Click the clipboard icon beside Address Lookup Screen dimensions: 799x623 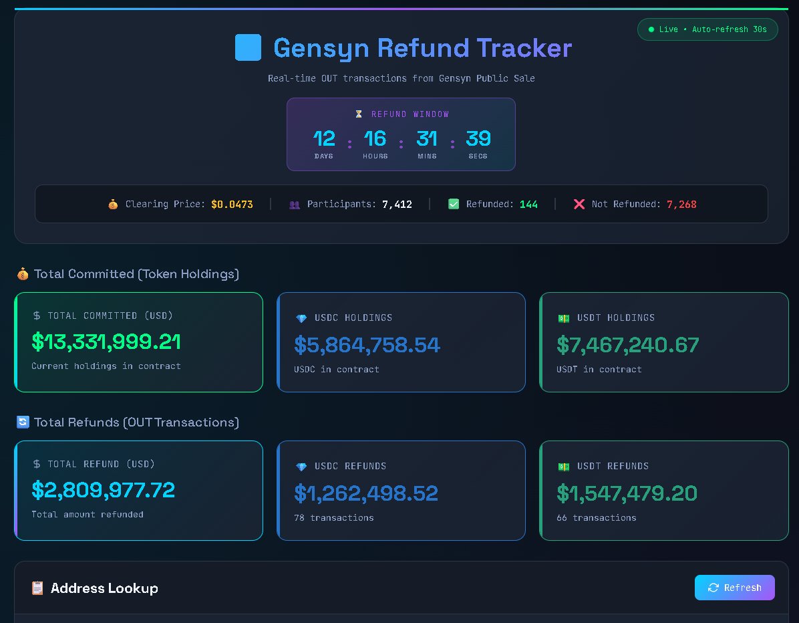pyautogui.click(x=37, y=588)
